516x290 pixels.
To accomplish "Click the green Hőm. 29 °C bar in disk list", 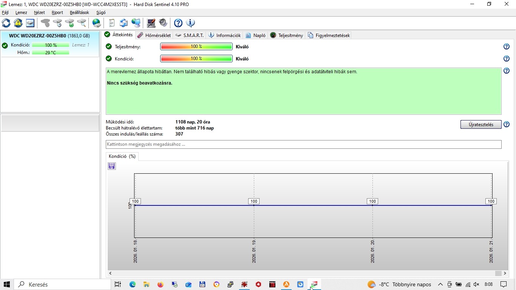I will coord(51,52).
